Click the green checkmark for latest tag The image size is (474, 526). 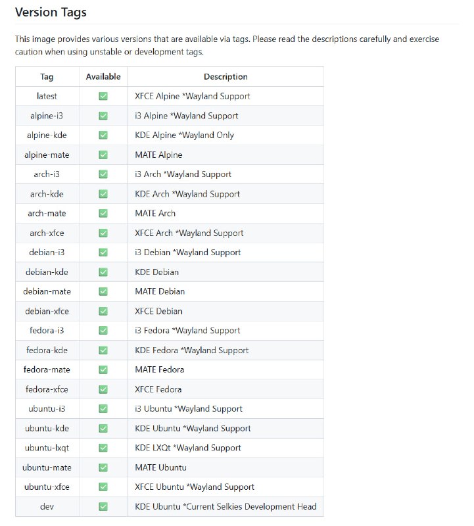[103, 96]
